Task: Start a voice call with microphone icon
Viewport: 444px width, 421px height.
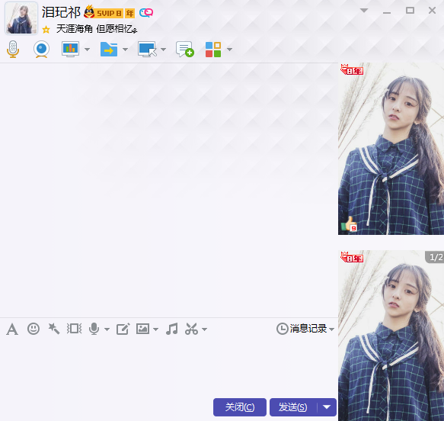Action: pos(13,50)
